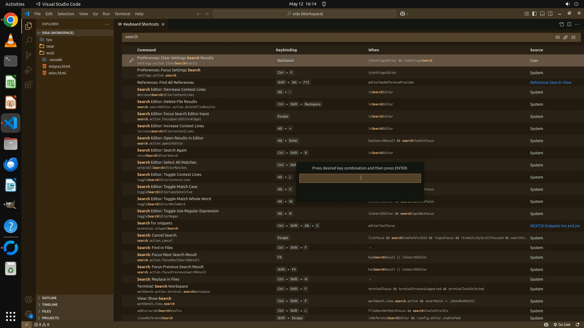Open the Selection menu

pos(66,14)
